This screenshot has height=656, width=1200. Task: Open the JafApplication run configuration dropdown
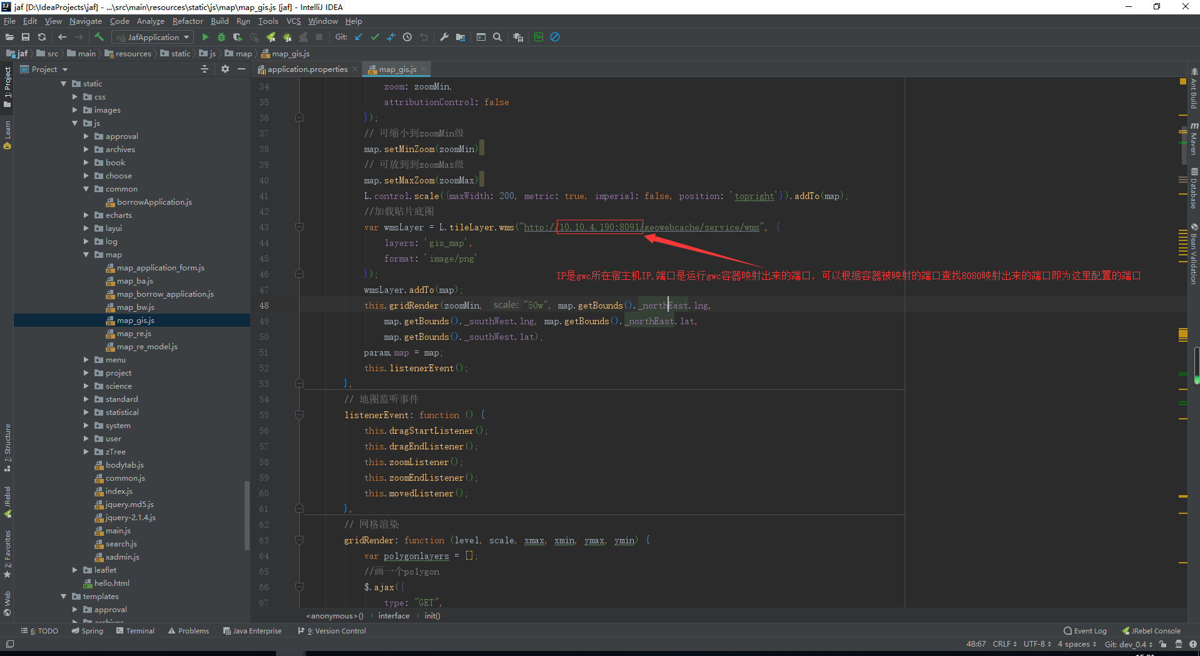pyautogui.click(x=151, y=37)
